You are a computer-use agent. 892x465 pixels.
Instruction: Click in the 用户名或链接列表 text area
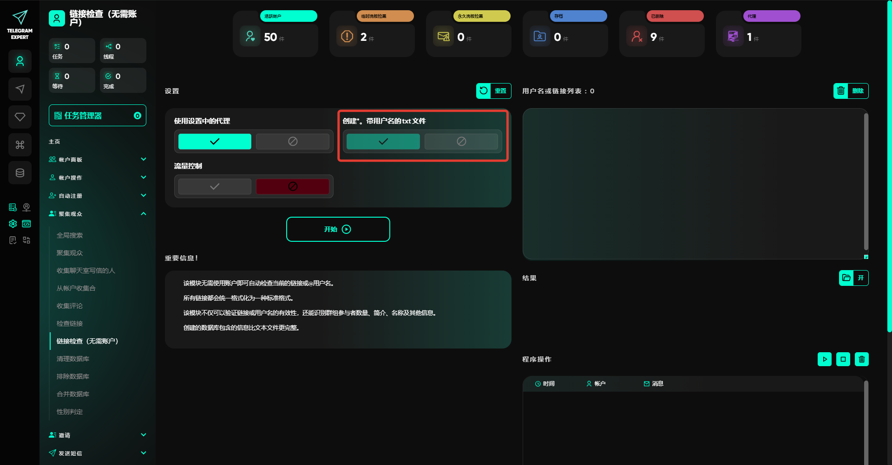(x=693, y=184)
